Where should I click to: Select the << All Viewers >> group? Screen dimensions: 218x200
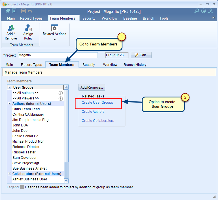tap(26, 98)
